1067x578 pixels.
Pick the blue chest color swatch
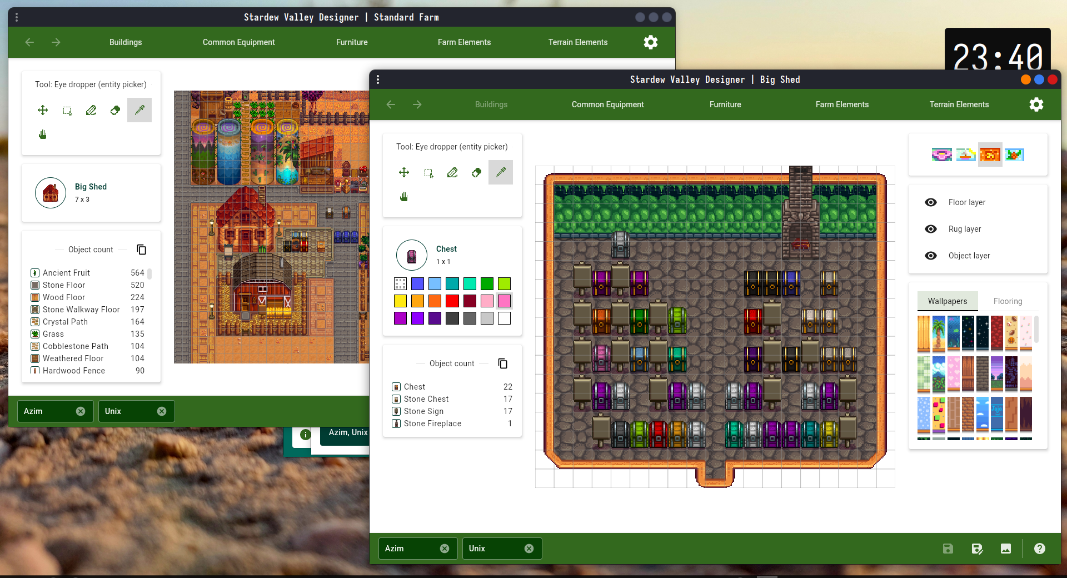417,284
